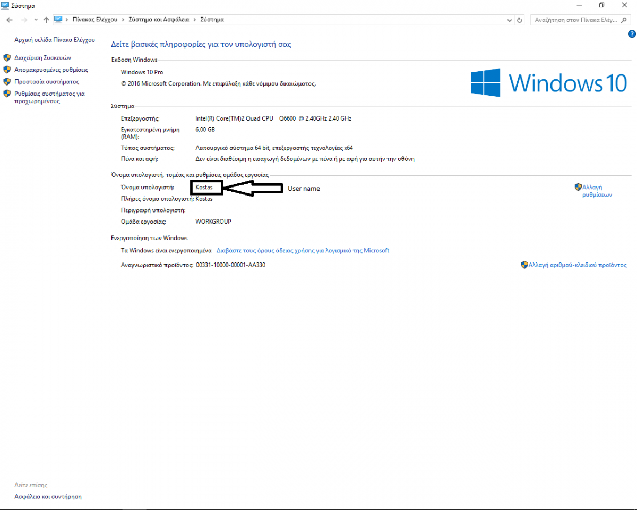This screenshot has height=510, width=637.
Task: Open the blue Help question-mark icon
Action: (632, 34)
